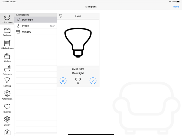Click the Living room label above Door light
Screen dimensions: 182x136
[78, 69]
